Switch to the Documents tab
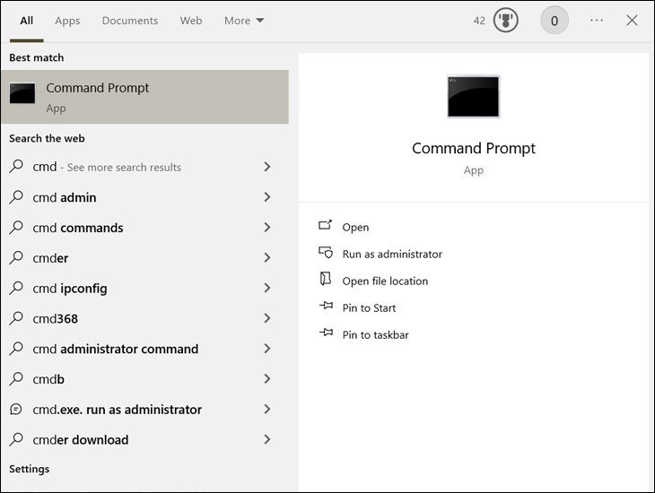The height and width of the screenshot is (493, 655). 129,21
